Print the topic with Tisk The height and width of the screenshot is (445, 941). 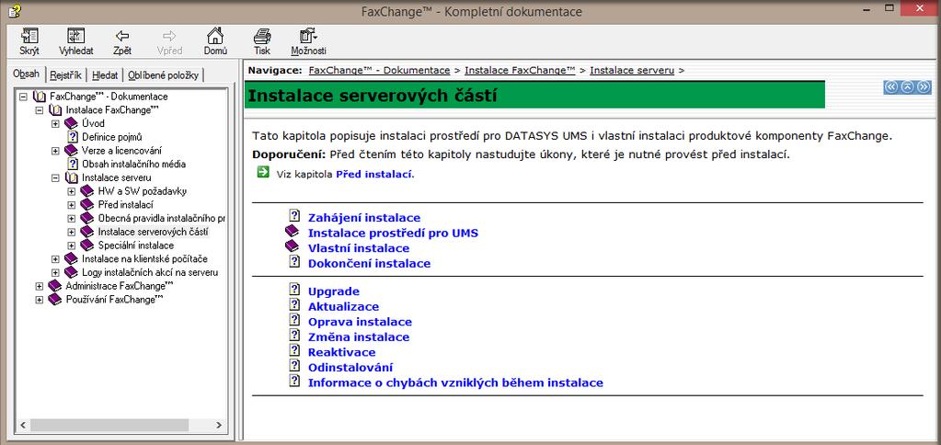(261, 41)
